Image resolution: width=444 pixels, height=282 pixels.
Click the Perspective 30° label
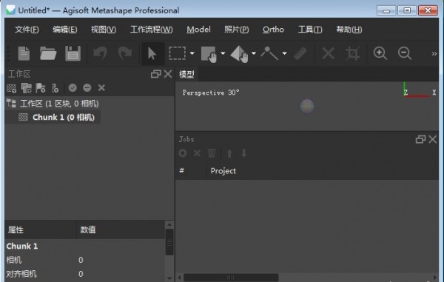211,93
